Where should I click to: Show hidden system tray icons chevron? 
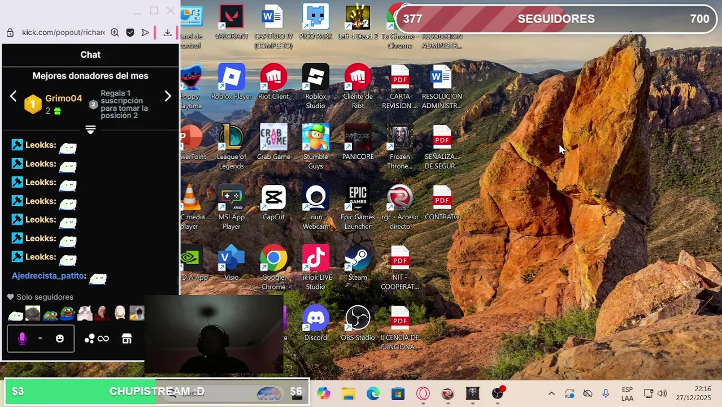[551, 393]
